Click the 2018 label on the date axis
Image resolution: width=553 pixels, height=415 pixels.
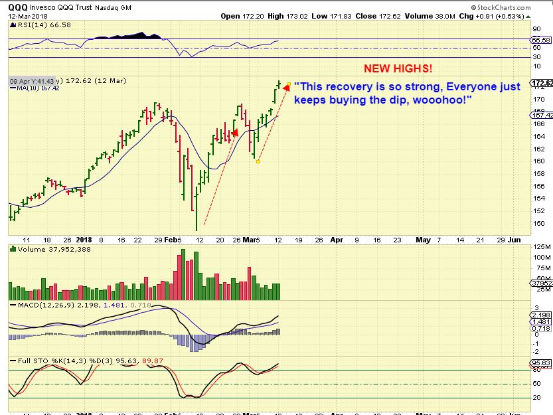84,240
